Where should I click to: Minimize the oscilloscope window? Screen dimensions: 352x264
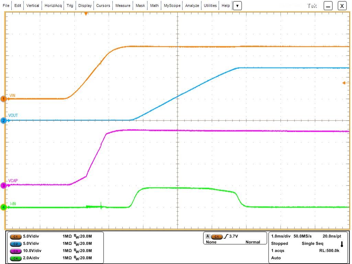(328, 6)
